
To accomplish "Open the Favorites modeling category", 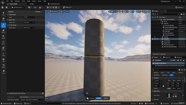I will point(3,13).
